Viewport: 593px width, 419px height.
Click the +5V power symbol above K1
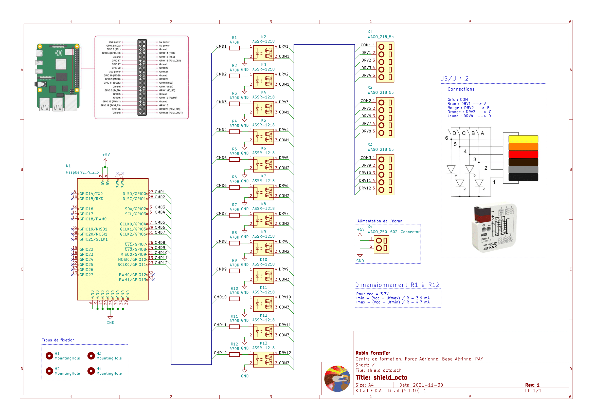pyautogui.click(x=105, y=160)
